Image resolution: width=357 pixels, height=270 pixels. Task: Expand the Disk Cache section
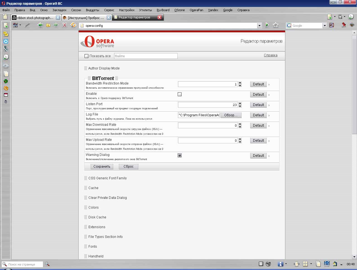pos(97,217)
